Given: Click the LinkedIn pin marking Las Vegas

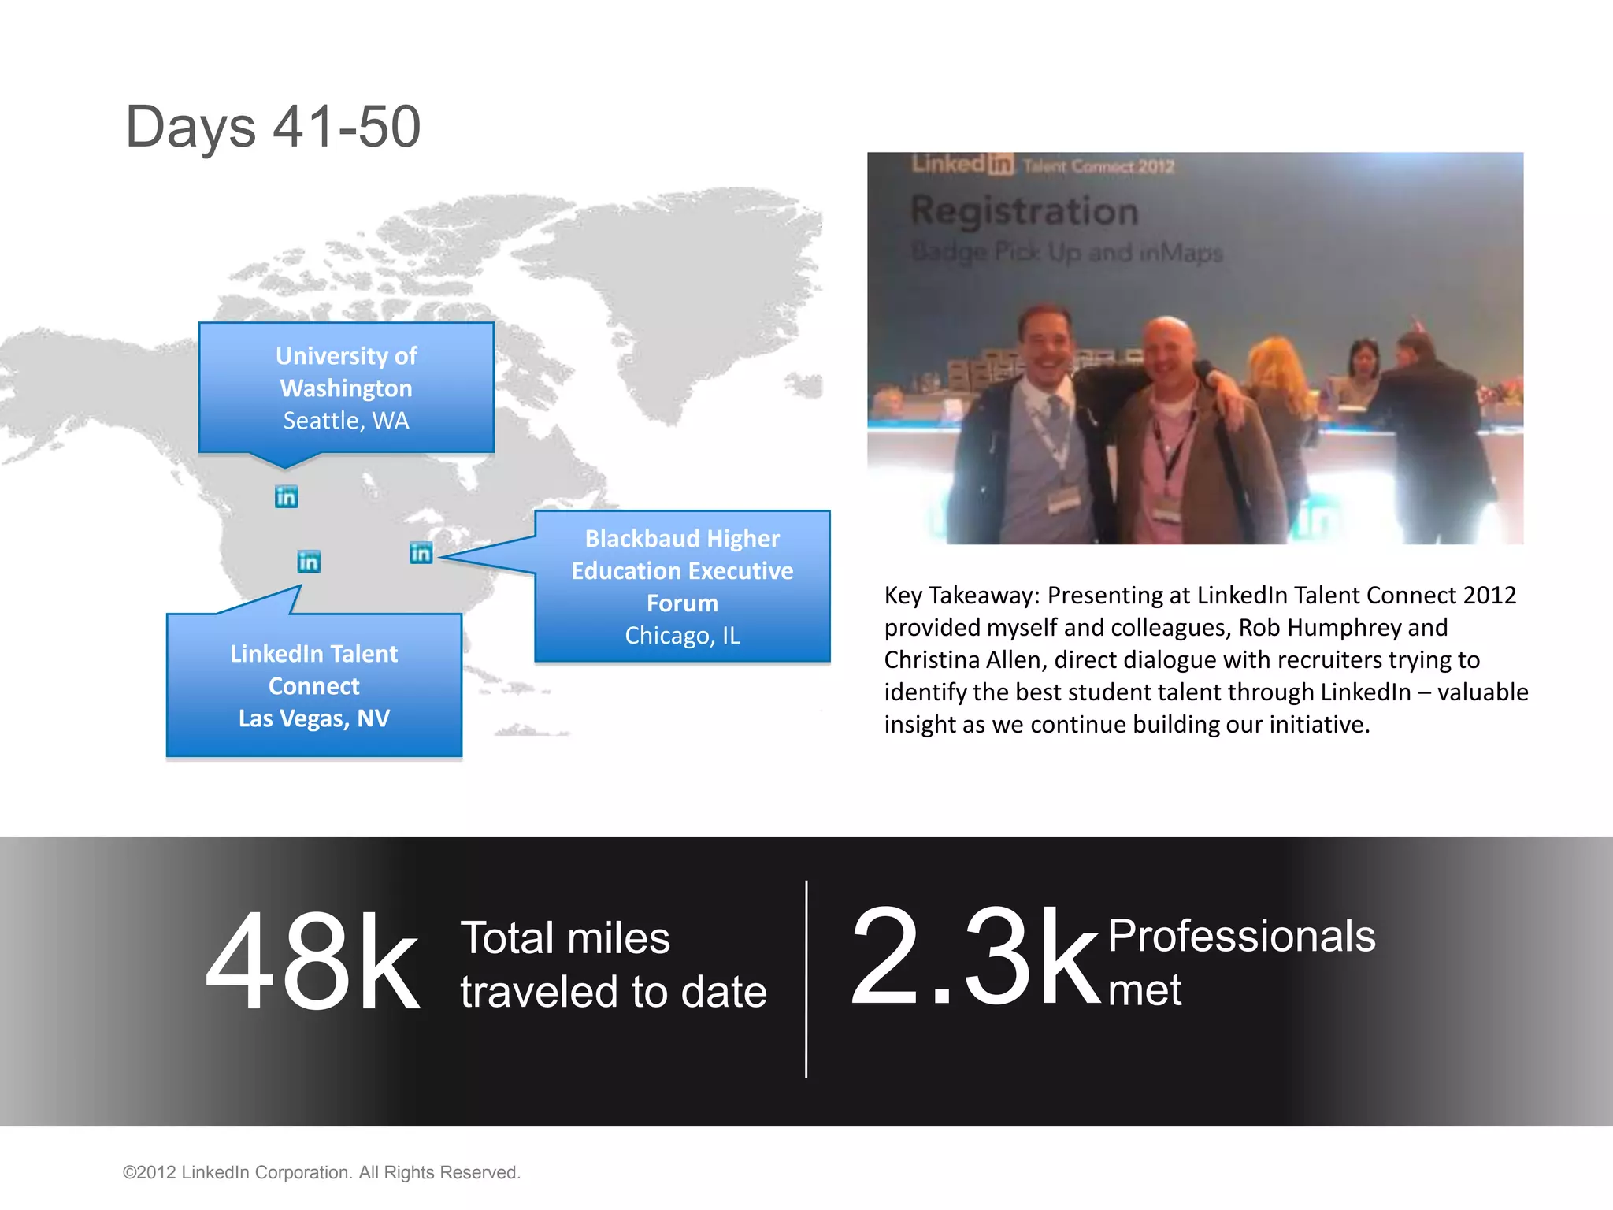Looking at the screenshot, I should [x=309, y=561].
